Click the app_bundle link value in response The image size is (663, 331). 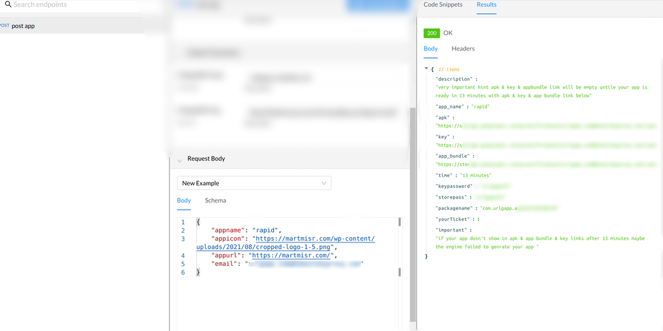click(x=544, y=165)
